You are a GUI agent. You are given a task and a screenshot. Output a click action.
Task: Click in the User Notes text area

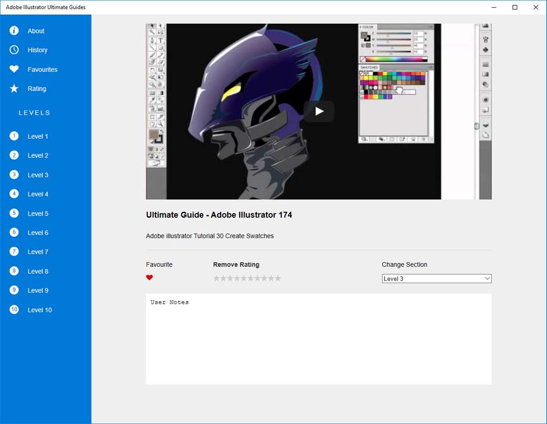pos(319,339)
